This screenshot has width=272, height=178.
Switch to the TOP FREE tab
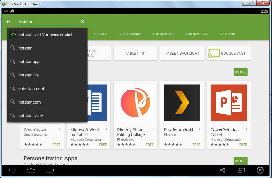(100, 34)
